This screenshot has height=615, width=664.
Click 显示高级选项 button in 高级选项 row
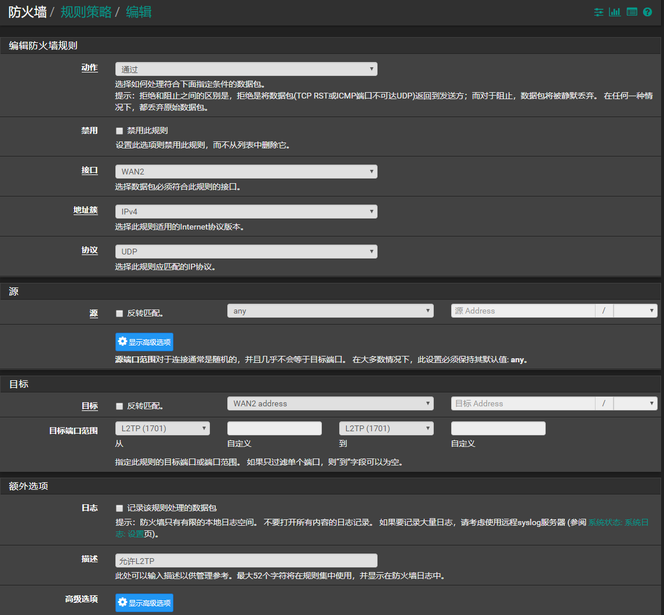pos(144,603)
